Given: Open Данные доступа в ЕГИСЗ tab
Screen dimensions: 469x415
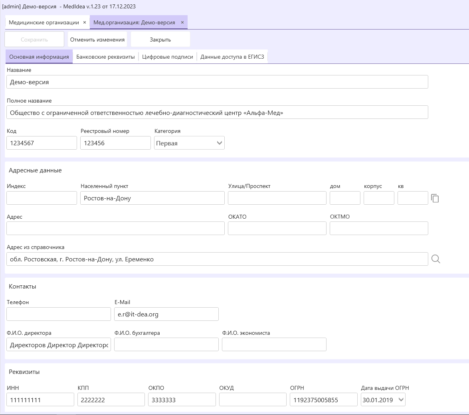Looking at the screenshot, I should point(232,57).
